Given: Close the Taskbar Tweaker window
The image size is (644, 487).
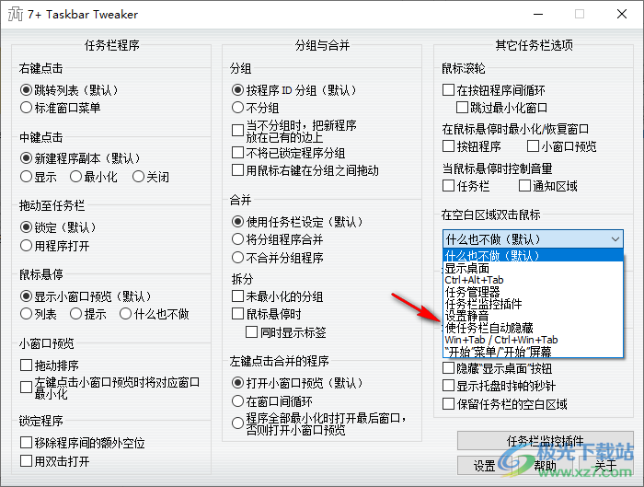Looking at the screenshot, I should point(622,15).
